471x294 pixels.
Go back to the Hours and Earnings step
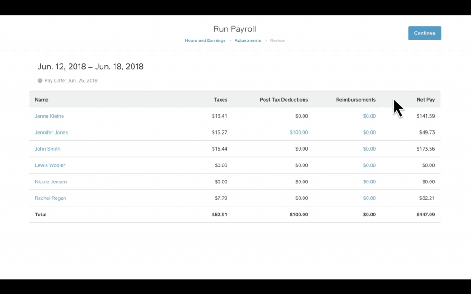[x=205, y=40]
